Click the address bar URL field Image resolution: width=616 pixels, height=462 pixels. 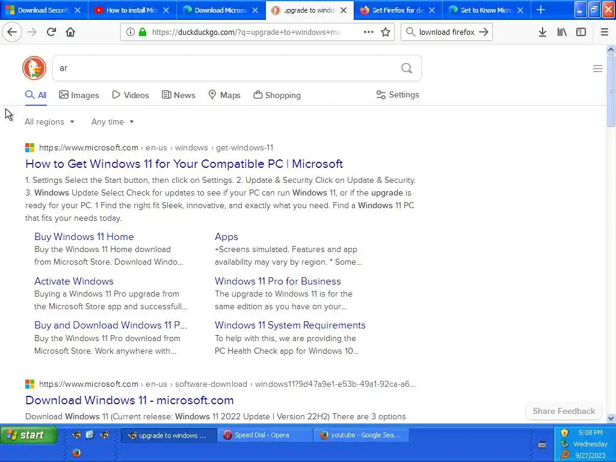[246, 32]
